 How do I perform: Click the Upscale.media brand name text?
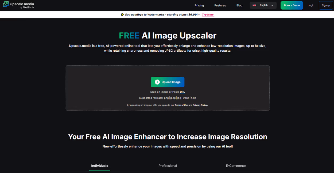[22, 4]
